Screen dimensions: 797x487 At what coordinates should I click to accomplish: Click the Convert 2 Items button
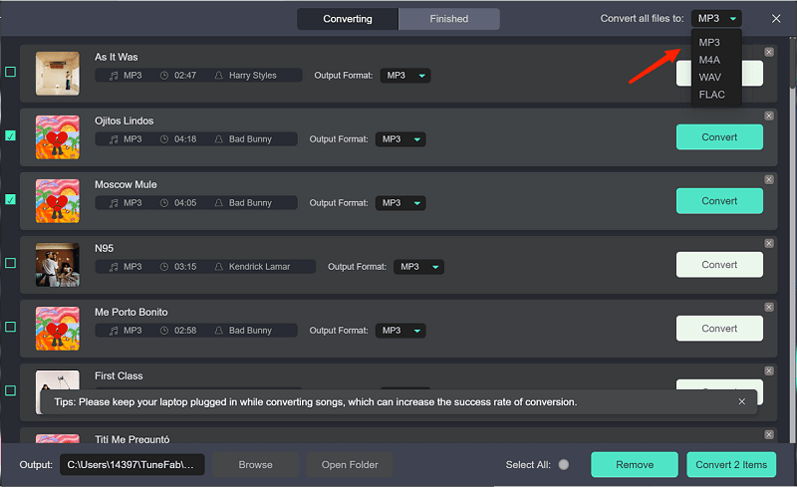[730, 464]
